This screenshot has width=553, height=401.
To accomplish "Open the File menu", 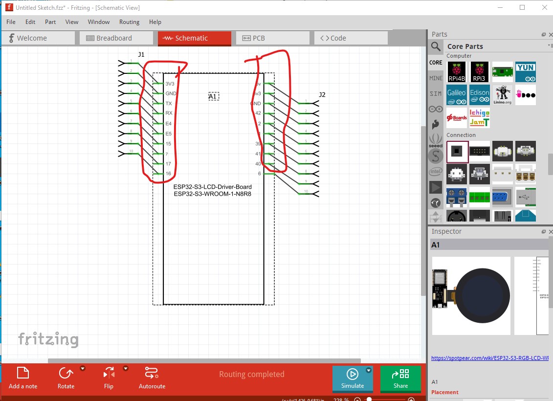I will tap(11, 22).
